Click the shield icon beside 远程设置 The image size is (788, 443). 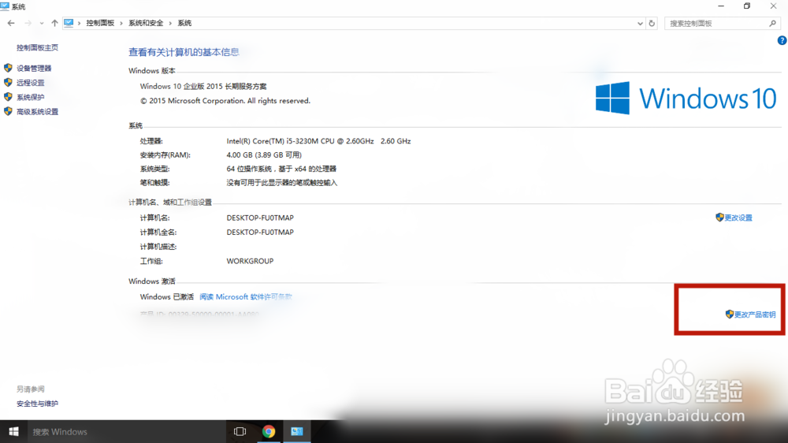click(8, 83)
